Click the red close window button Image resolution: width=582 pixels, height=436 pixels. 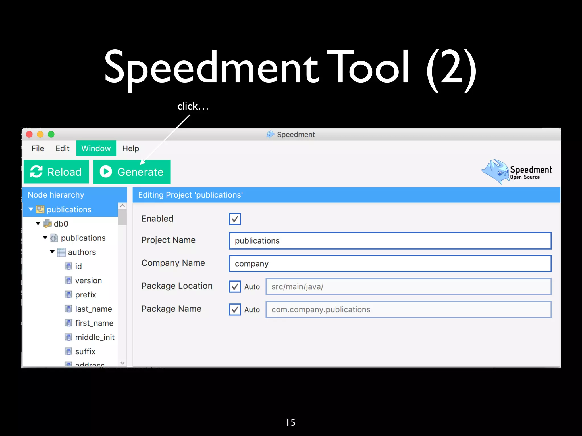click(29, 134)
